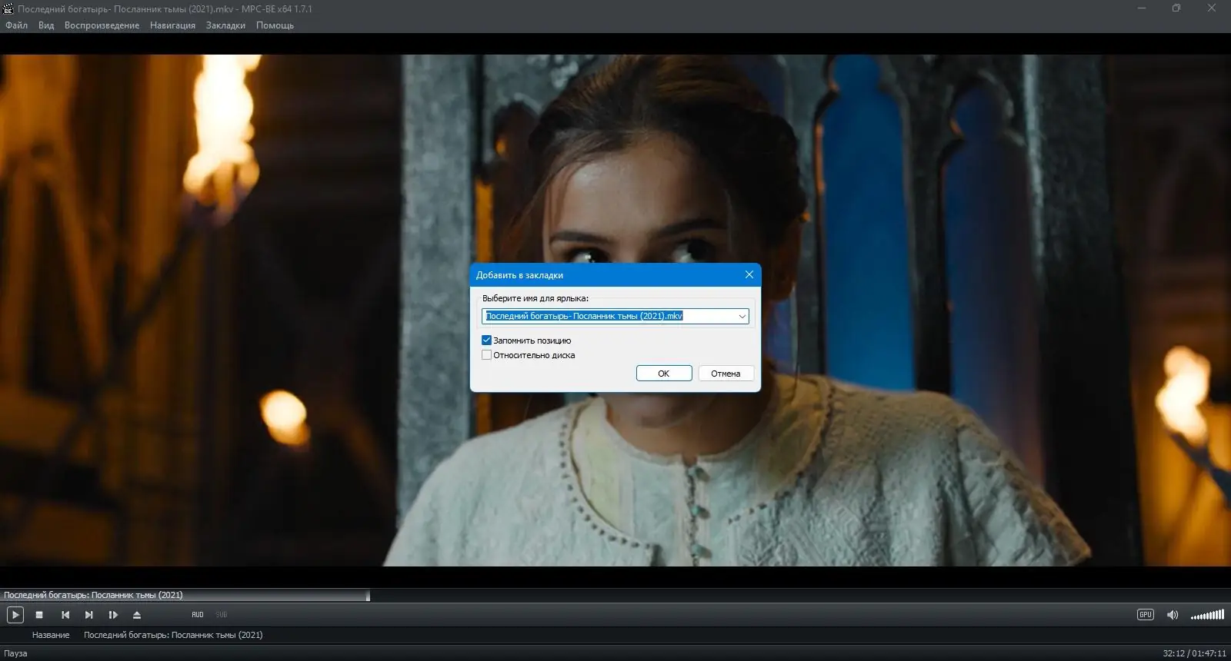Enable "Относительно диска" checkbox
This screenshot has width=1231, height=661.
coord(486,355)
